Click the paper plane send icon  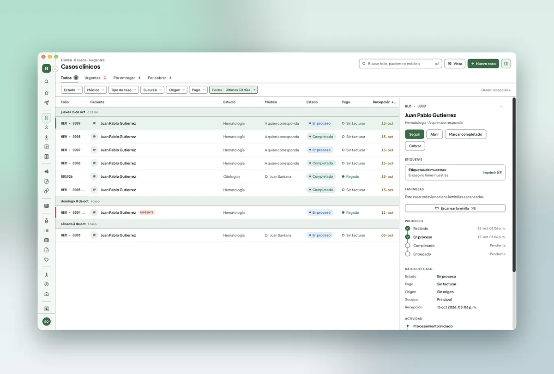click(46, 103)
